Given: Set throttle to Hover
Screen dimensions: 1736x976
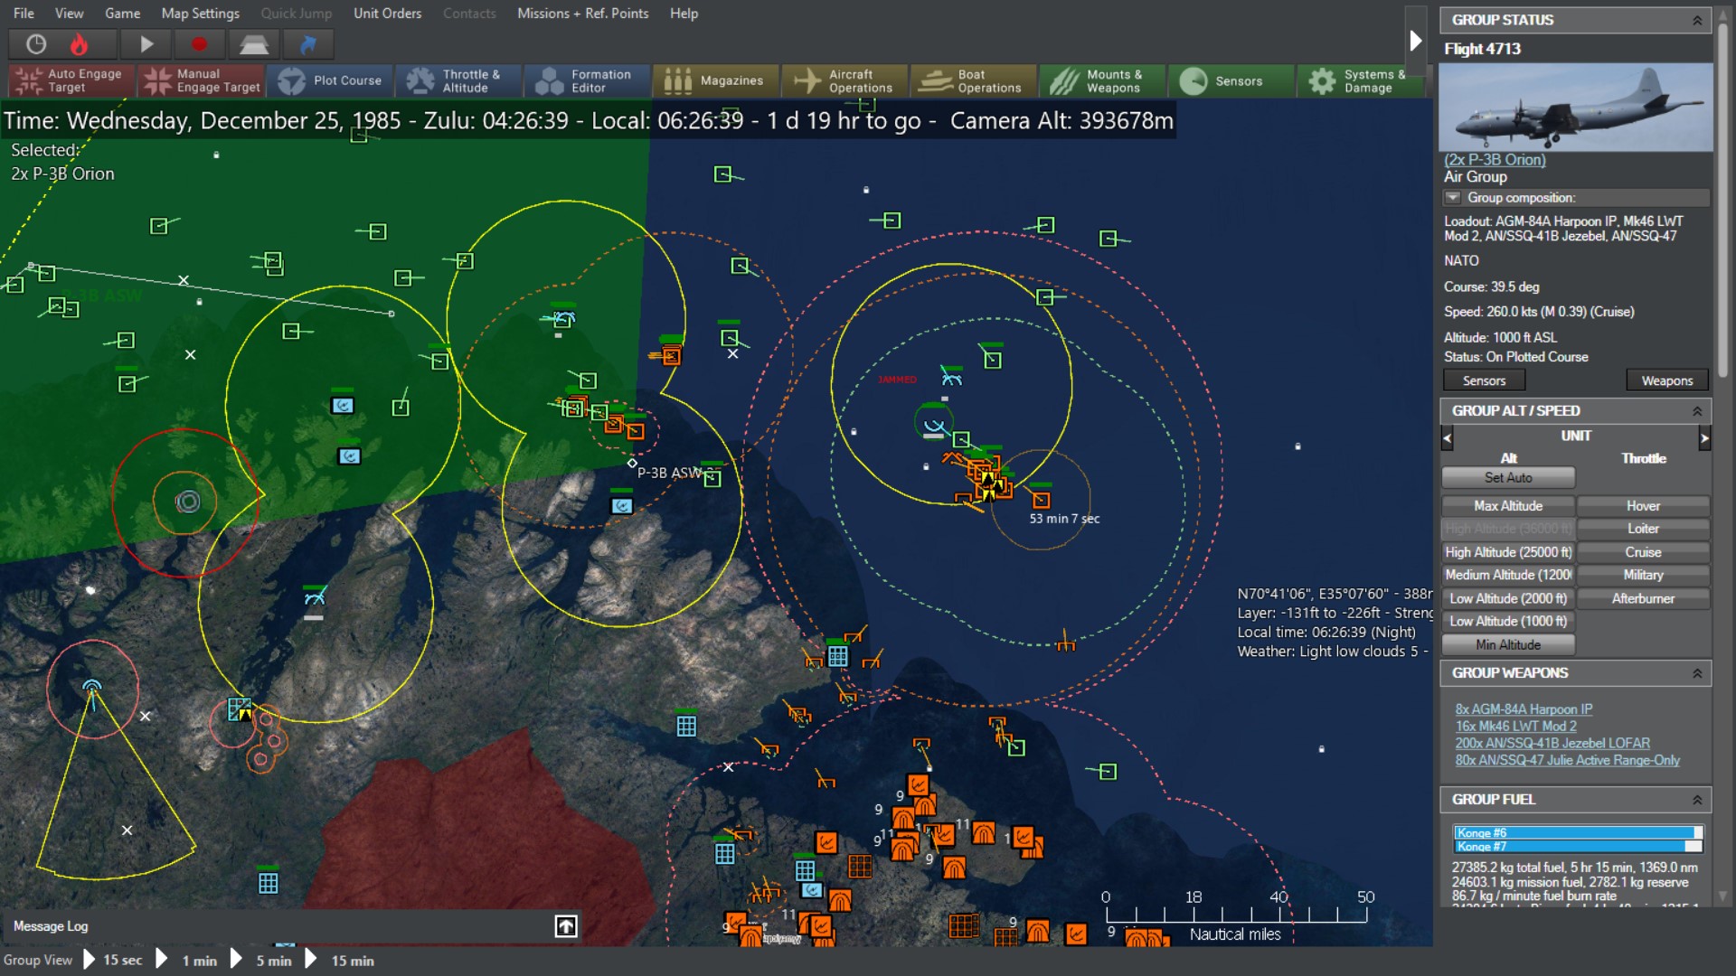Looking at the screenshot, I should (x=1643, y=506).
